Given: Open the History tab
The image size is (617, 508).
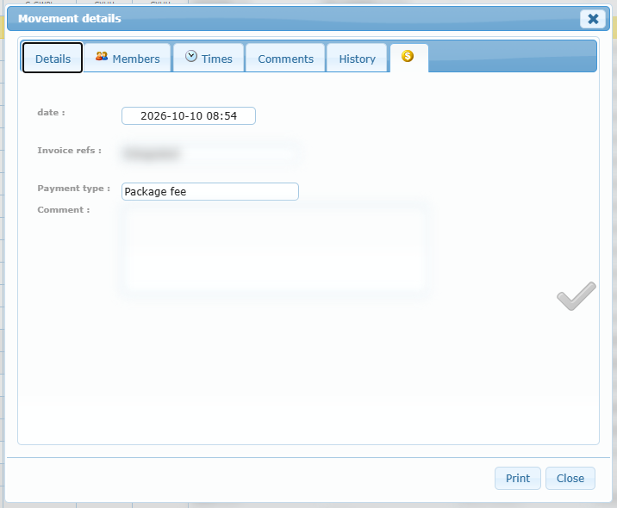Looking at the screenshot, I should pyautogui.click(x=357, y=58).
